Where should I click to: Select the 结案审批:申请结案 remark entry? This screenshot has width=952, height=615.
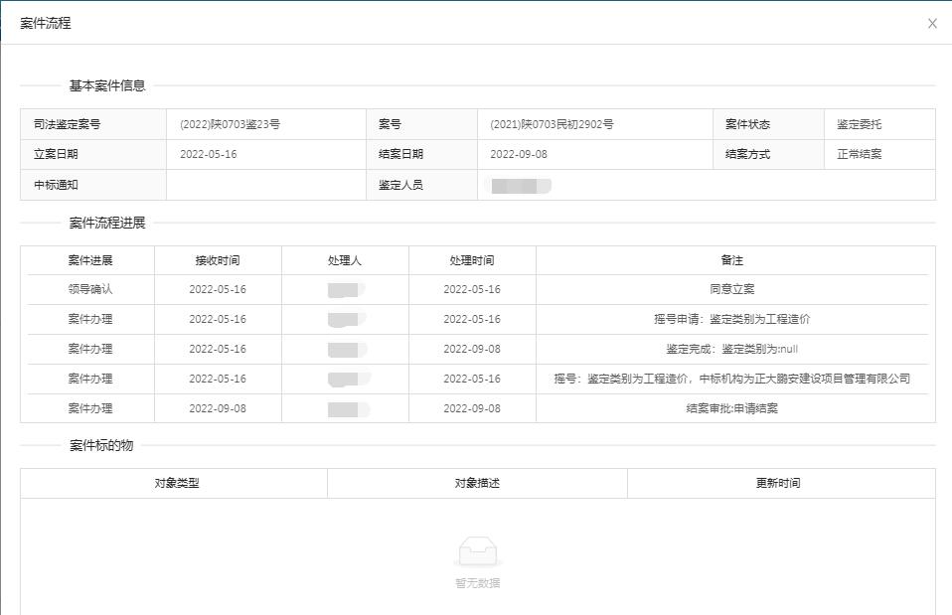pyautogui.click(x=731, y=408)
